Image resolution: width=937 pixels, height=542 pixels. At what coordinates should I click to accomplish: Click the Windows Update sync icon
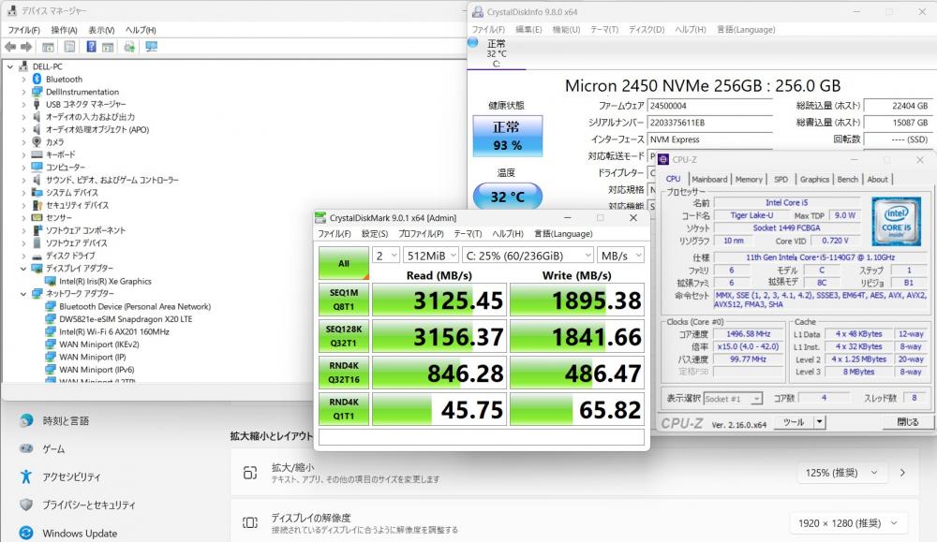(x=25, y=533)
